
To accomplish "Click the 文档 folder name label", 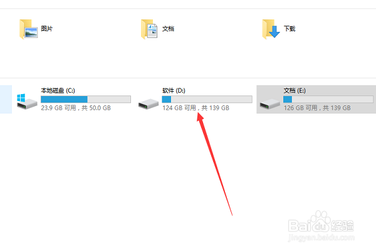I will click(x=168, y=29).
